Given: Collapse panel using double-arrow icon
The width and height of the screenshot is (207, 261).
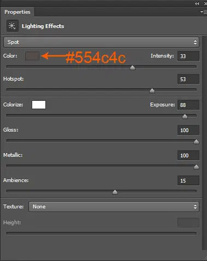Looking at the screenshot, I should tap(197, 3).
